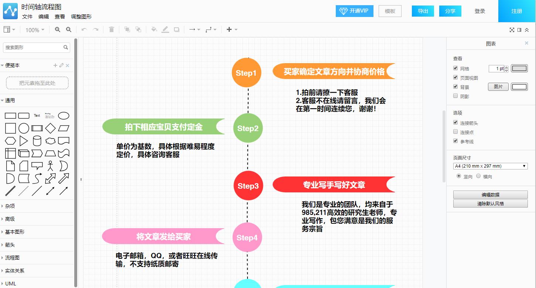Viewport: 536px width, 288px height.
Task: Click the 编辑数据 button
Action: (490, 194)
